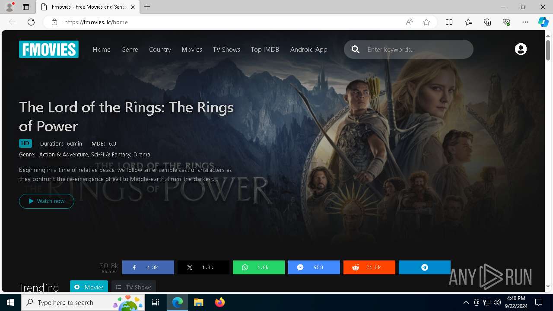Close the Fmovies browser tab
553x311 pixels.
(133, 7)
